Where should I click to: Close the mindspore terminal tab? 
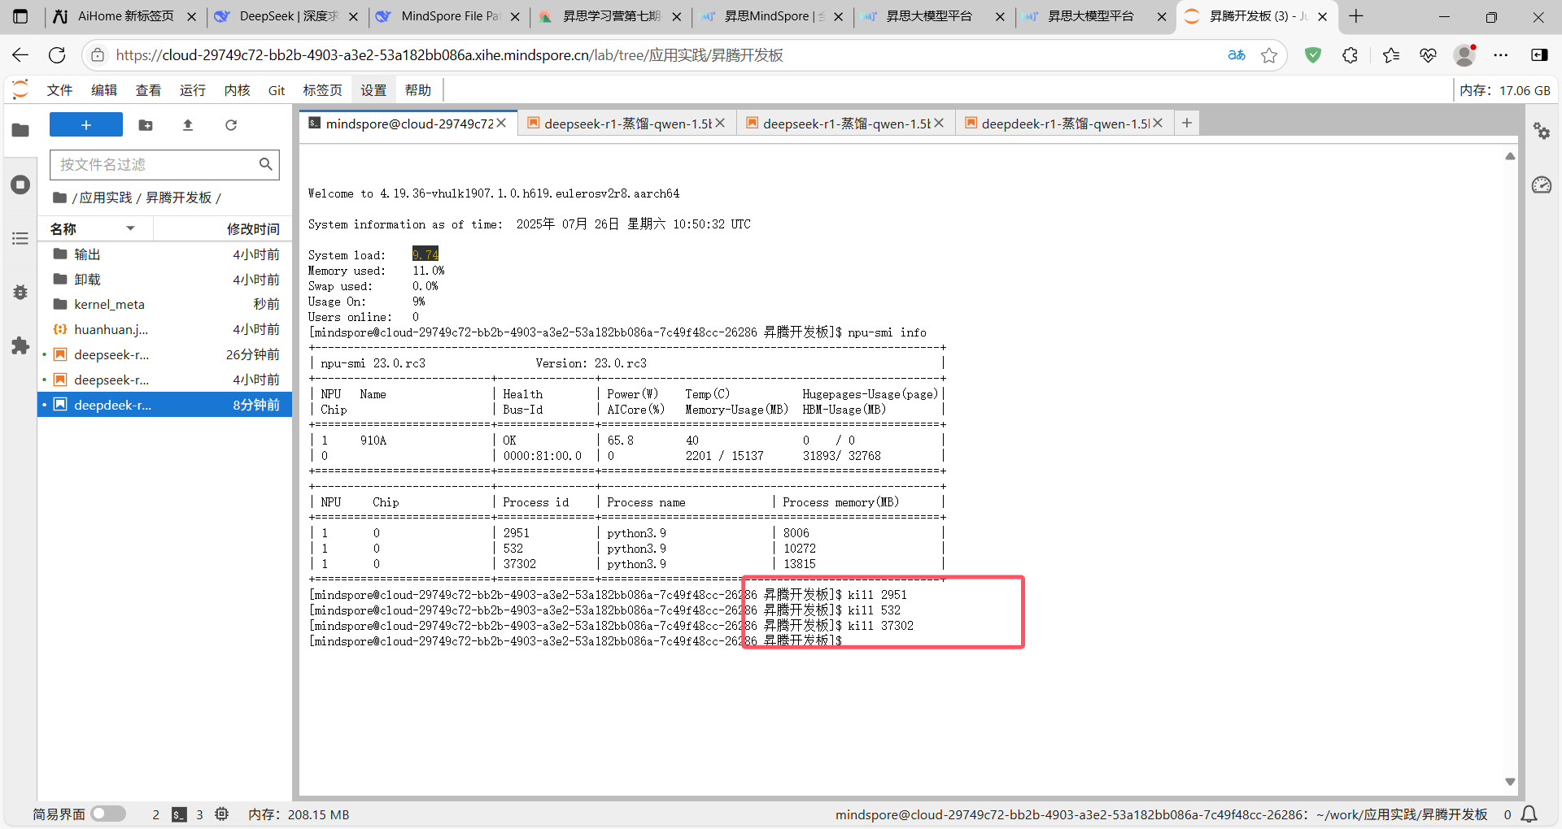pos(502,123)
